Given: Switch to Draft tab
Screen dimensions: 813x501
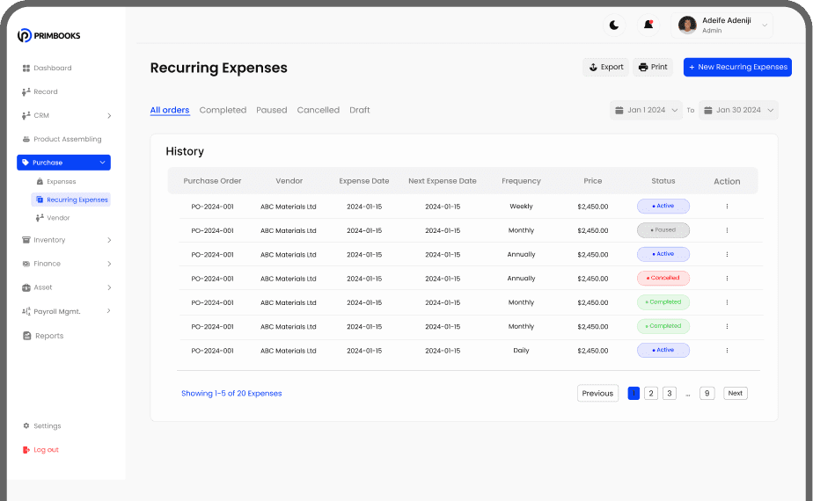Looking at the screenshot, I should click(359, 110).
